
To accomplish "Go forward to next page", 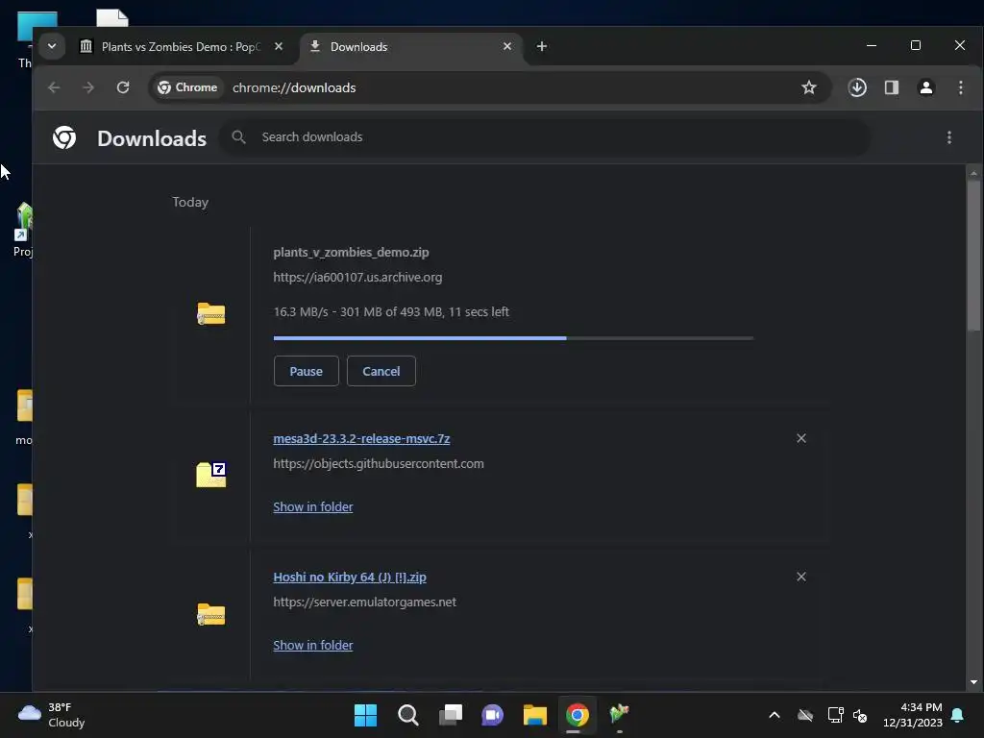I will pyautogui.click(x=88, y=87).
